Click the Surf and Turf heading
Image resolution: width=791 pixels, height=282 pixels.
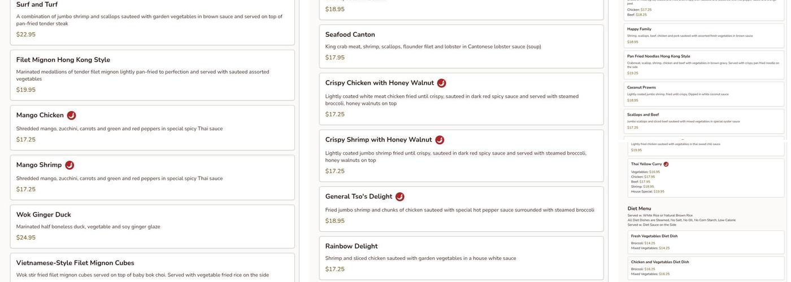[37, 5]
